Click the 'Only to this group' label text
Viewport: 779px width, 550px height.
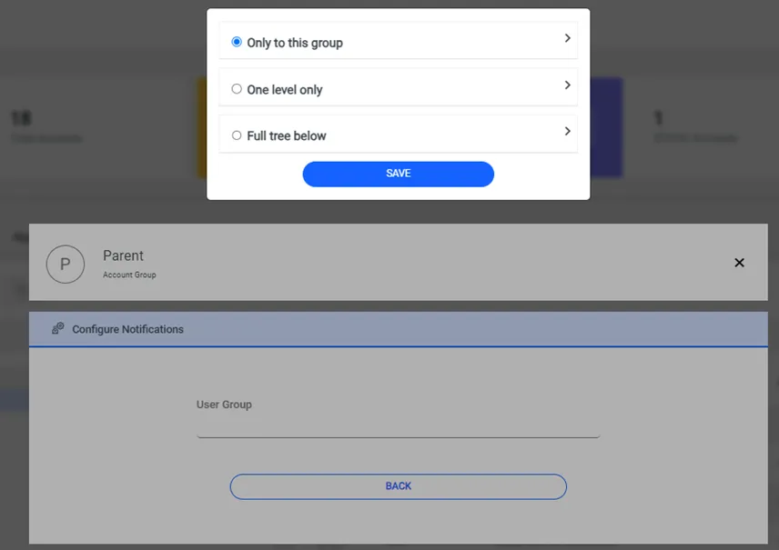(295, 43)
